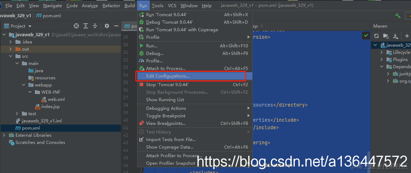Expand External Libraries node
This screenshot has width=411, height=173.
click(x=4, y=135)
